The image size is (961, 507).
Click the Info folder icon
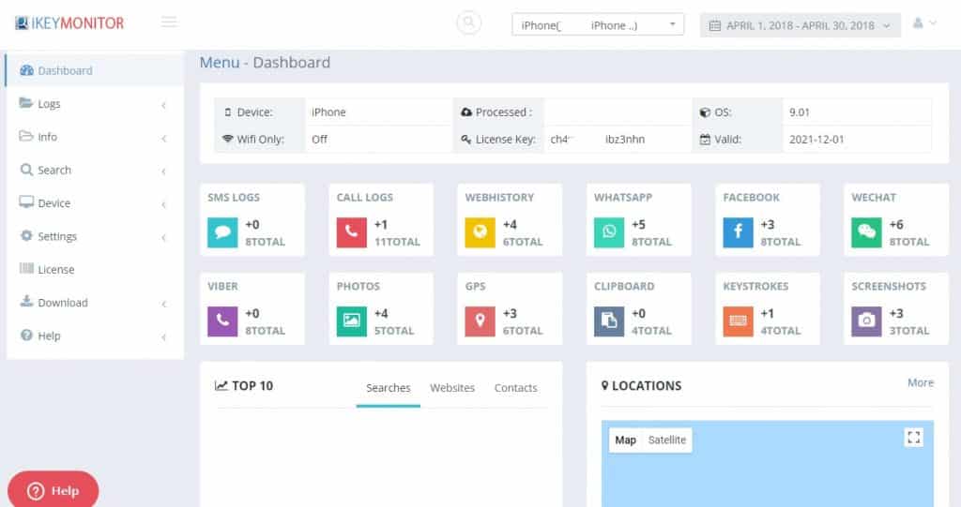(x=25, y=136)
